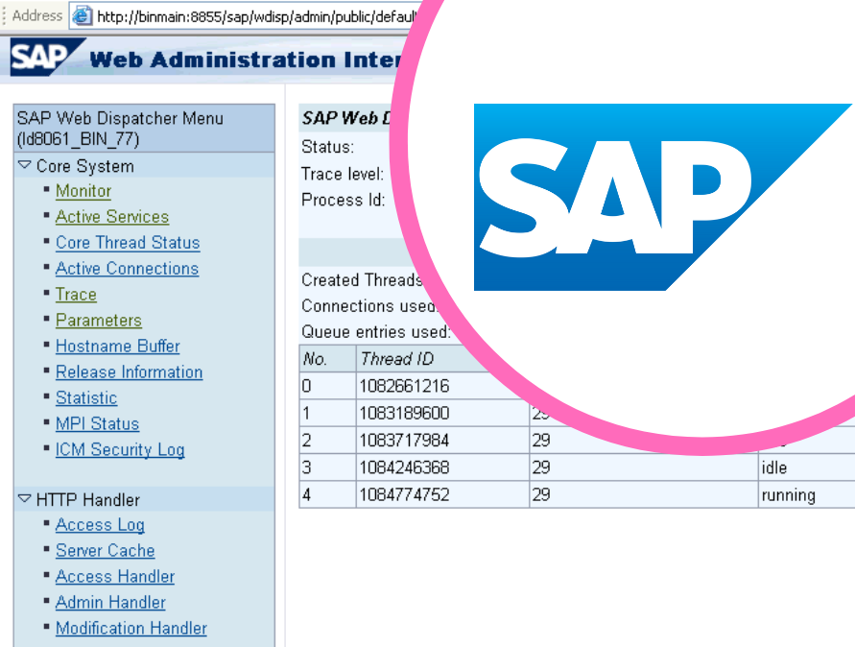This screenshot has width=855, height=647.
Task: Open the Server Cache link
Action: coord(106,550)
